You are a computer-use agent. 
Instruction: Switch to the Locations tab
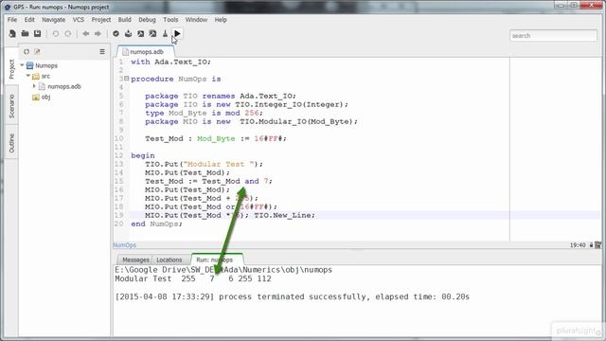pos(169,260)
